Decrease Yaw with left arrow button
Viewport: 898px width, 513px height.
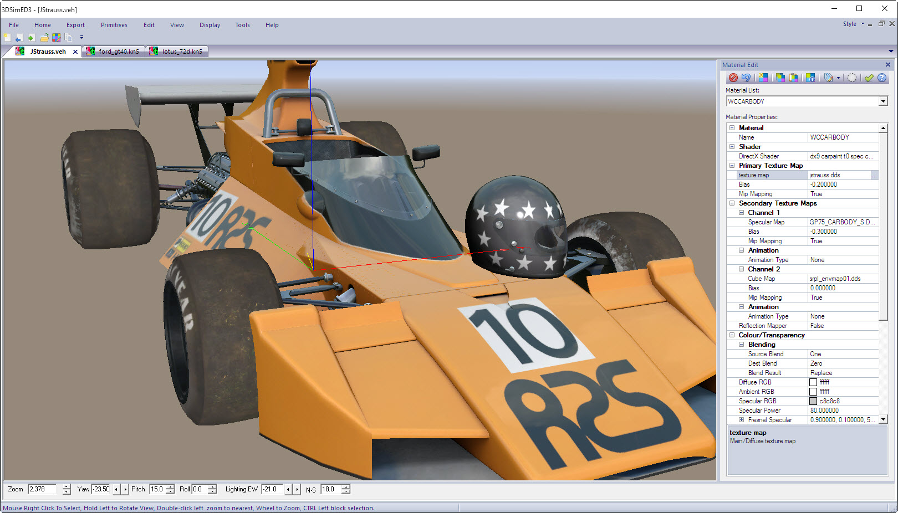tap(116, 489)
